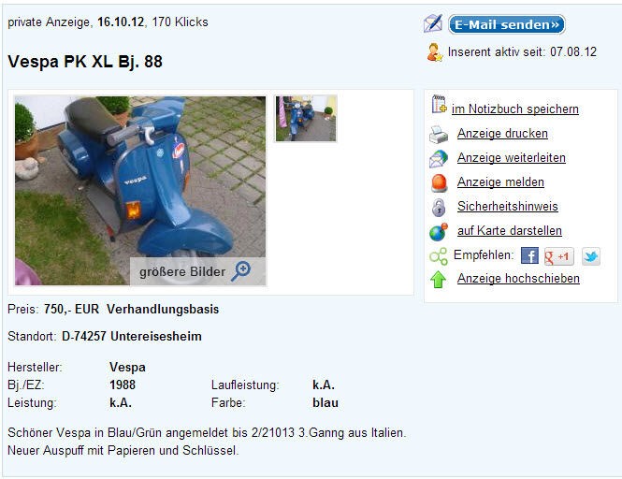Click the globe mail forward icon
622x479 pixels.
(439, 159)
